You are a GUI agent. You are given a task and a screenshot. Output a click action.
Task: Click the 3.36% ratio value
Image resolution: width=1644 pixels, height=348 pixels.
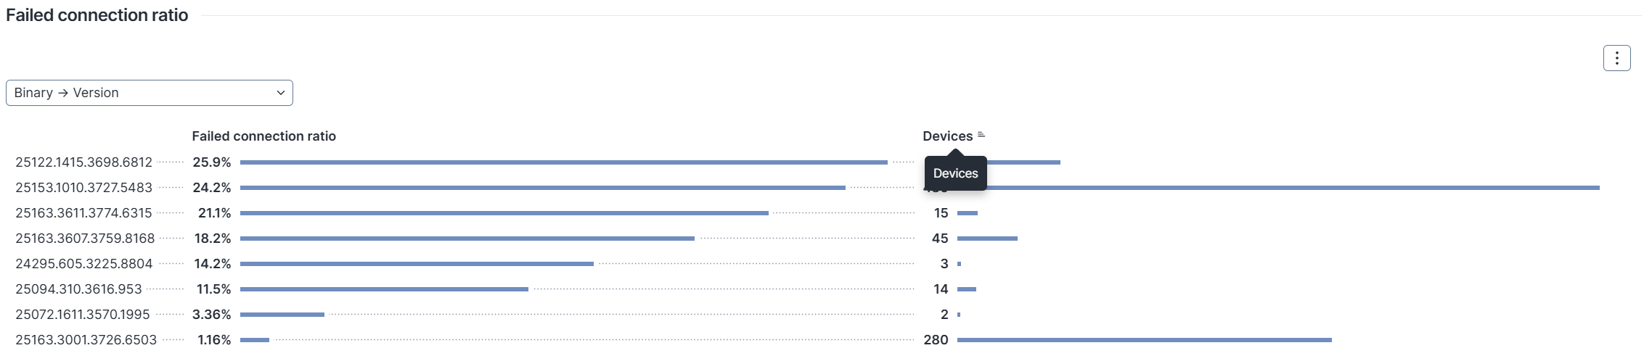[211, 315]
